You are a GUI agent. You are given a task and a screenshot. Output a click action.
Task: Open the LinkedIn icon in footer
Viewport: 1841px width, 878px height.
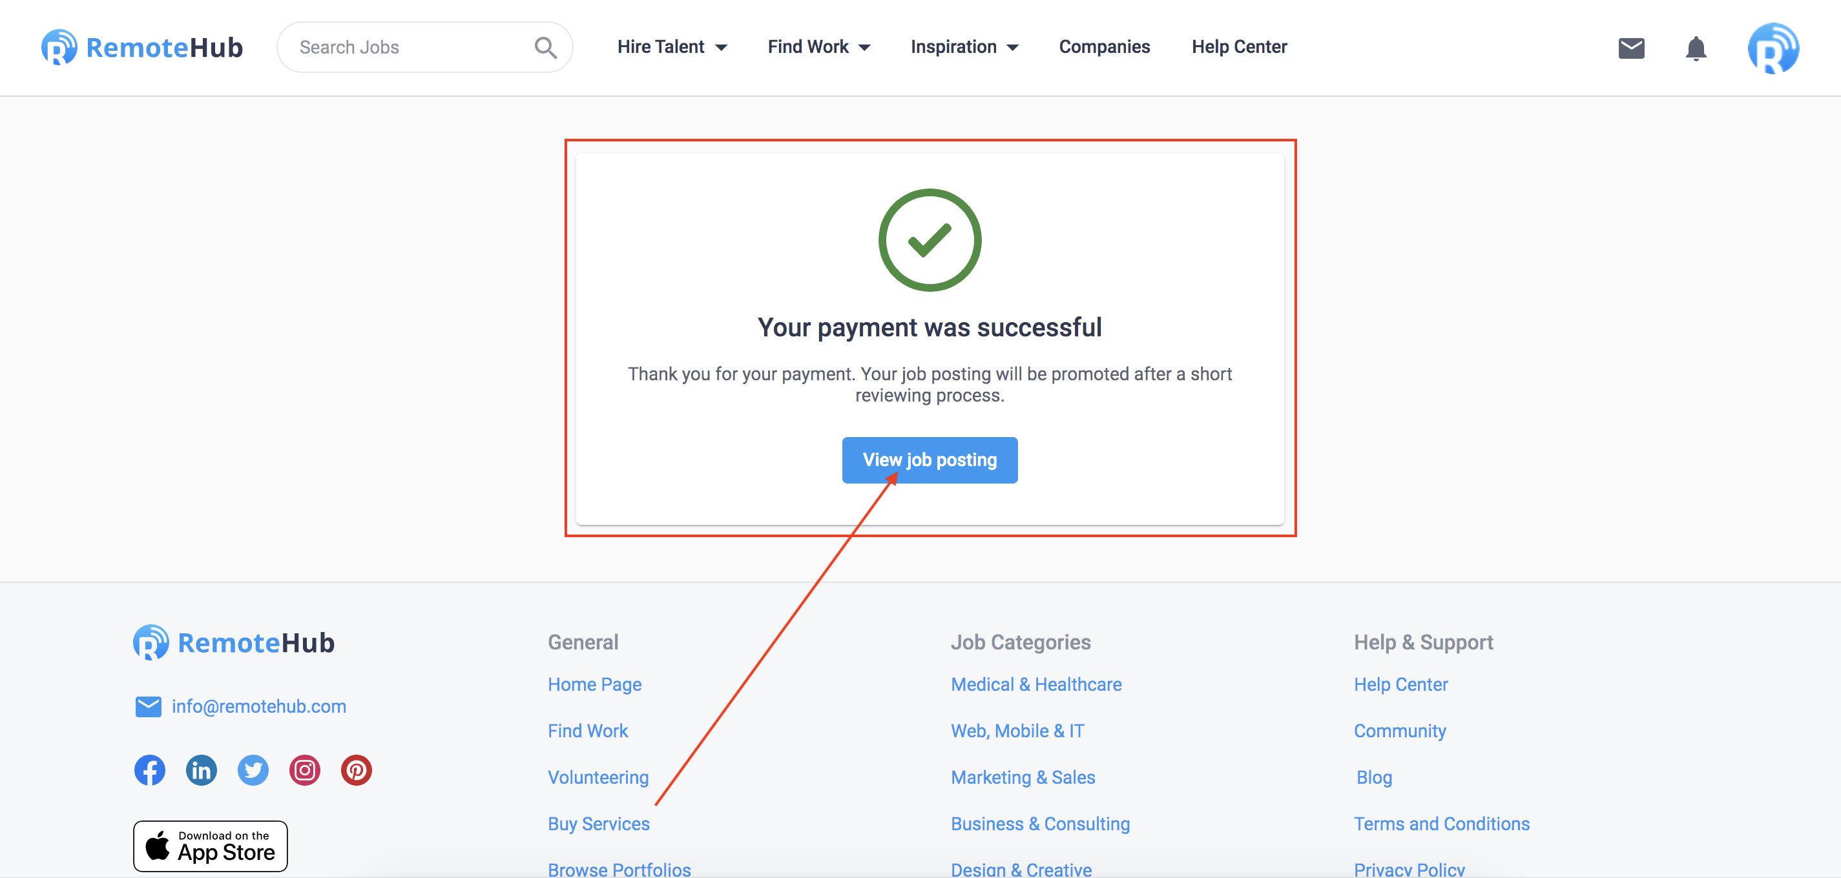[x=202, y=770]
